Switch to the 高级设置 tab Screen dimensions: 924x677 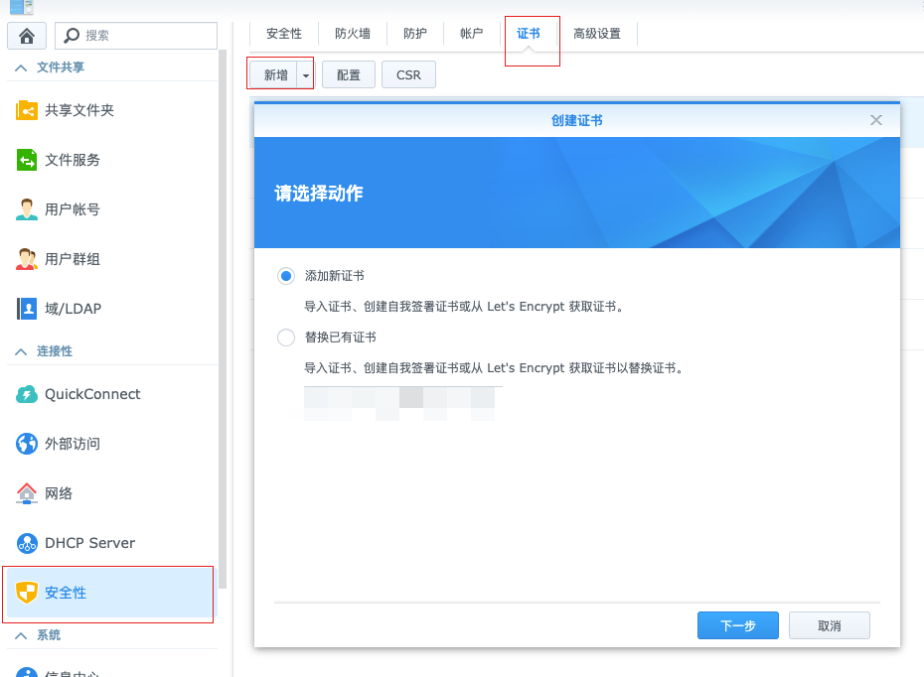point(597,34)
